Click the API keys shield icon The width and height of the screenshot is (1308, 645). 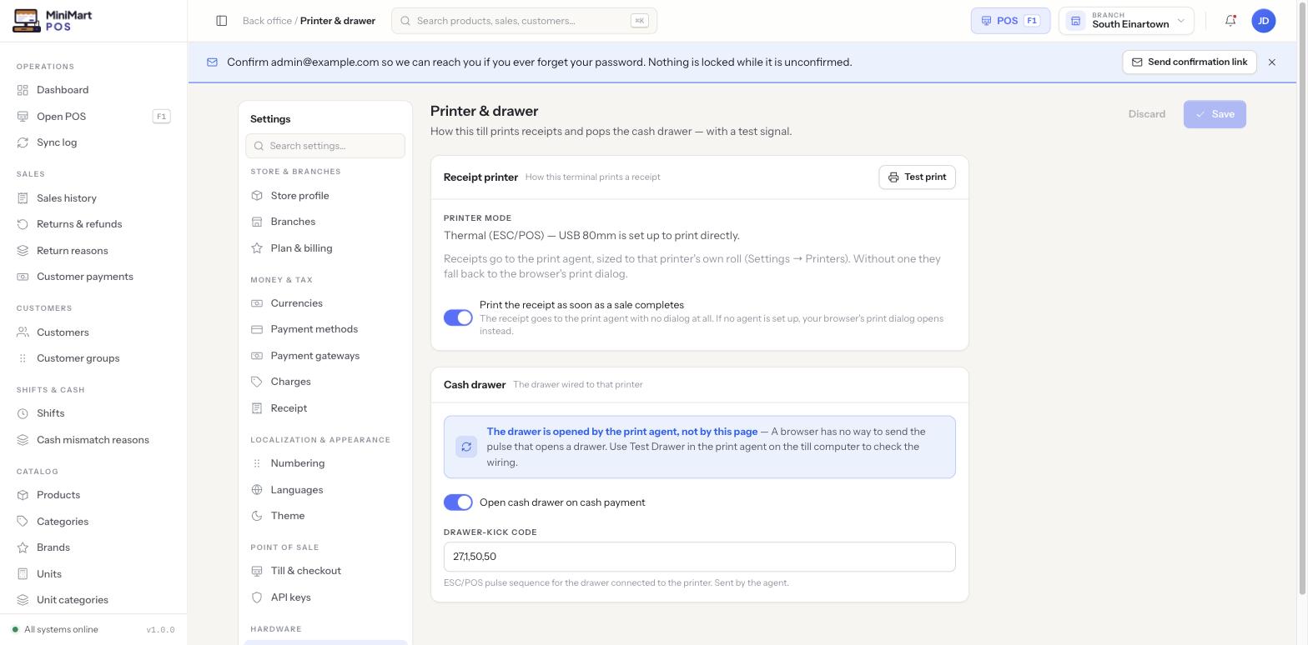coord(257,597)
